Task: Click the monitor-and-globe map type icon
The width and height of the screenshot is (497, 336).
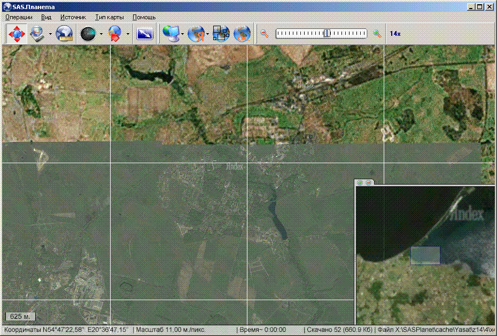Action: pos(171,34)
